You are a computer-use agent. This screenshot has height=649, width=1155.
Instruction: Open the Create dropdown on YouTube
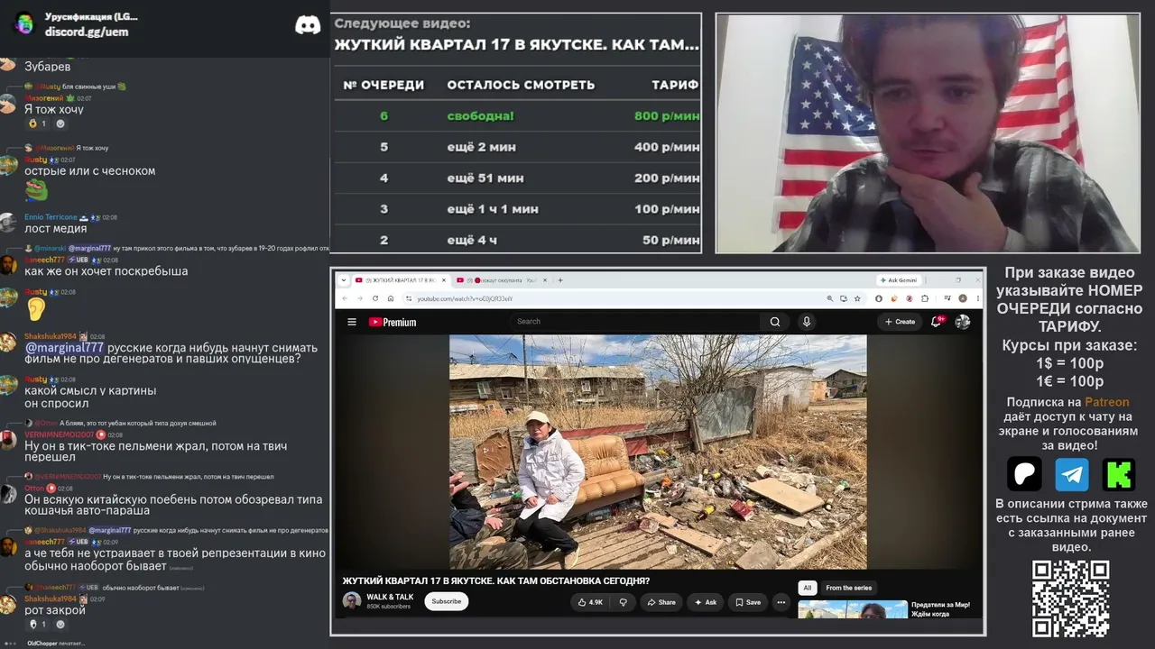(900, 322)
